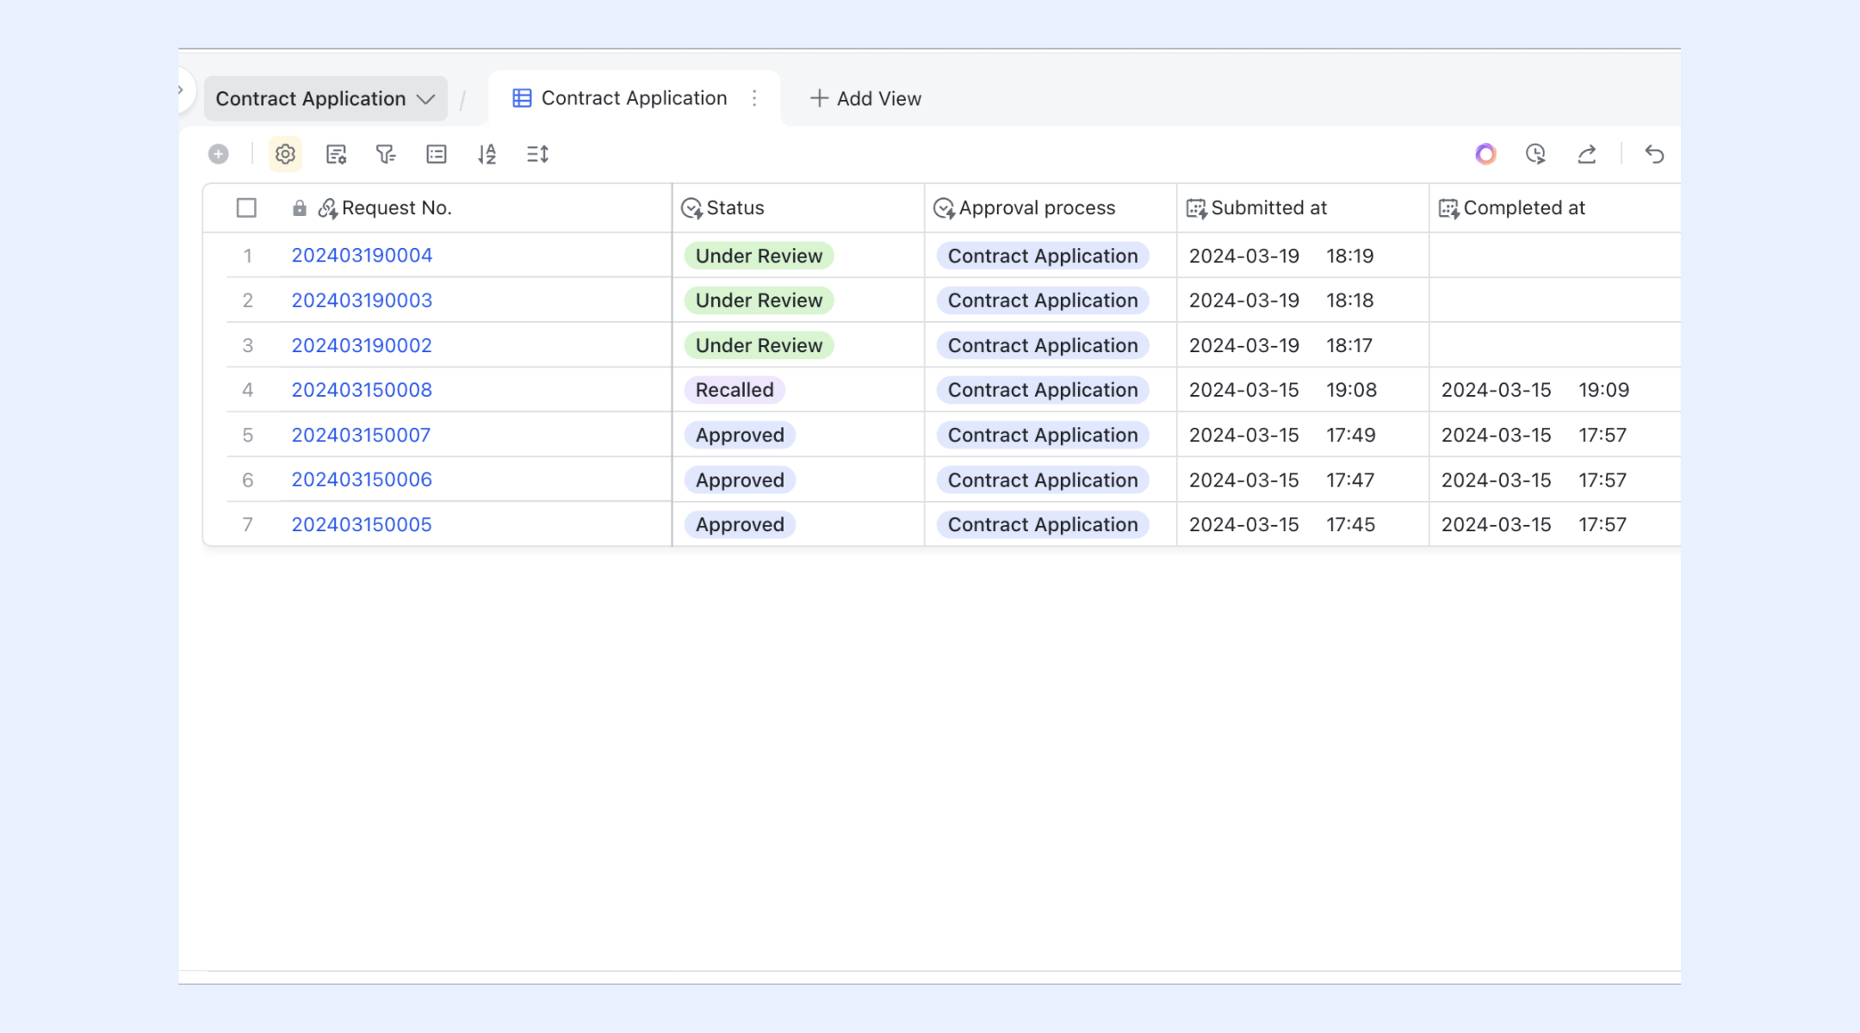This screenshot has height=1033, width=1860.
Task: Click the share arrow icon
Action: 1587,154
